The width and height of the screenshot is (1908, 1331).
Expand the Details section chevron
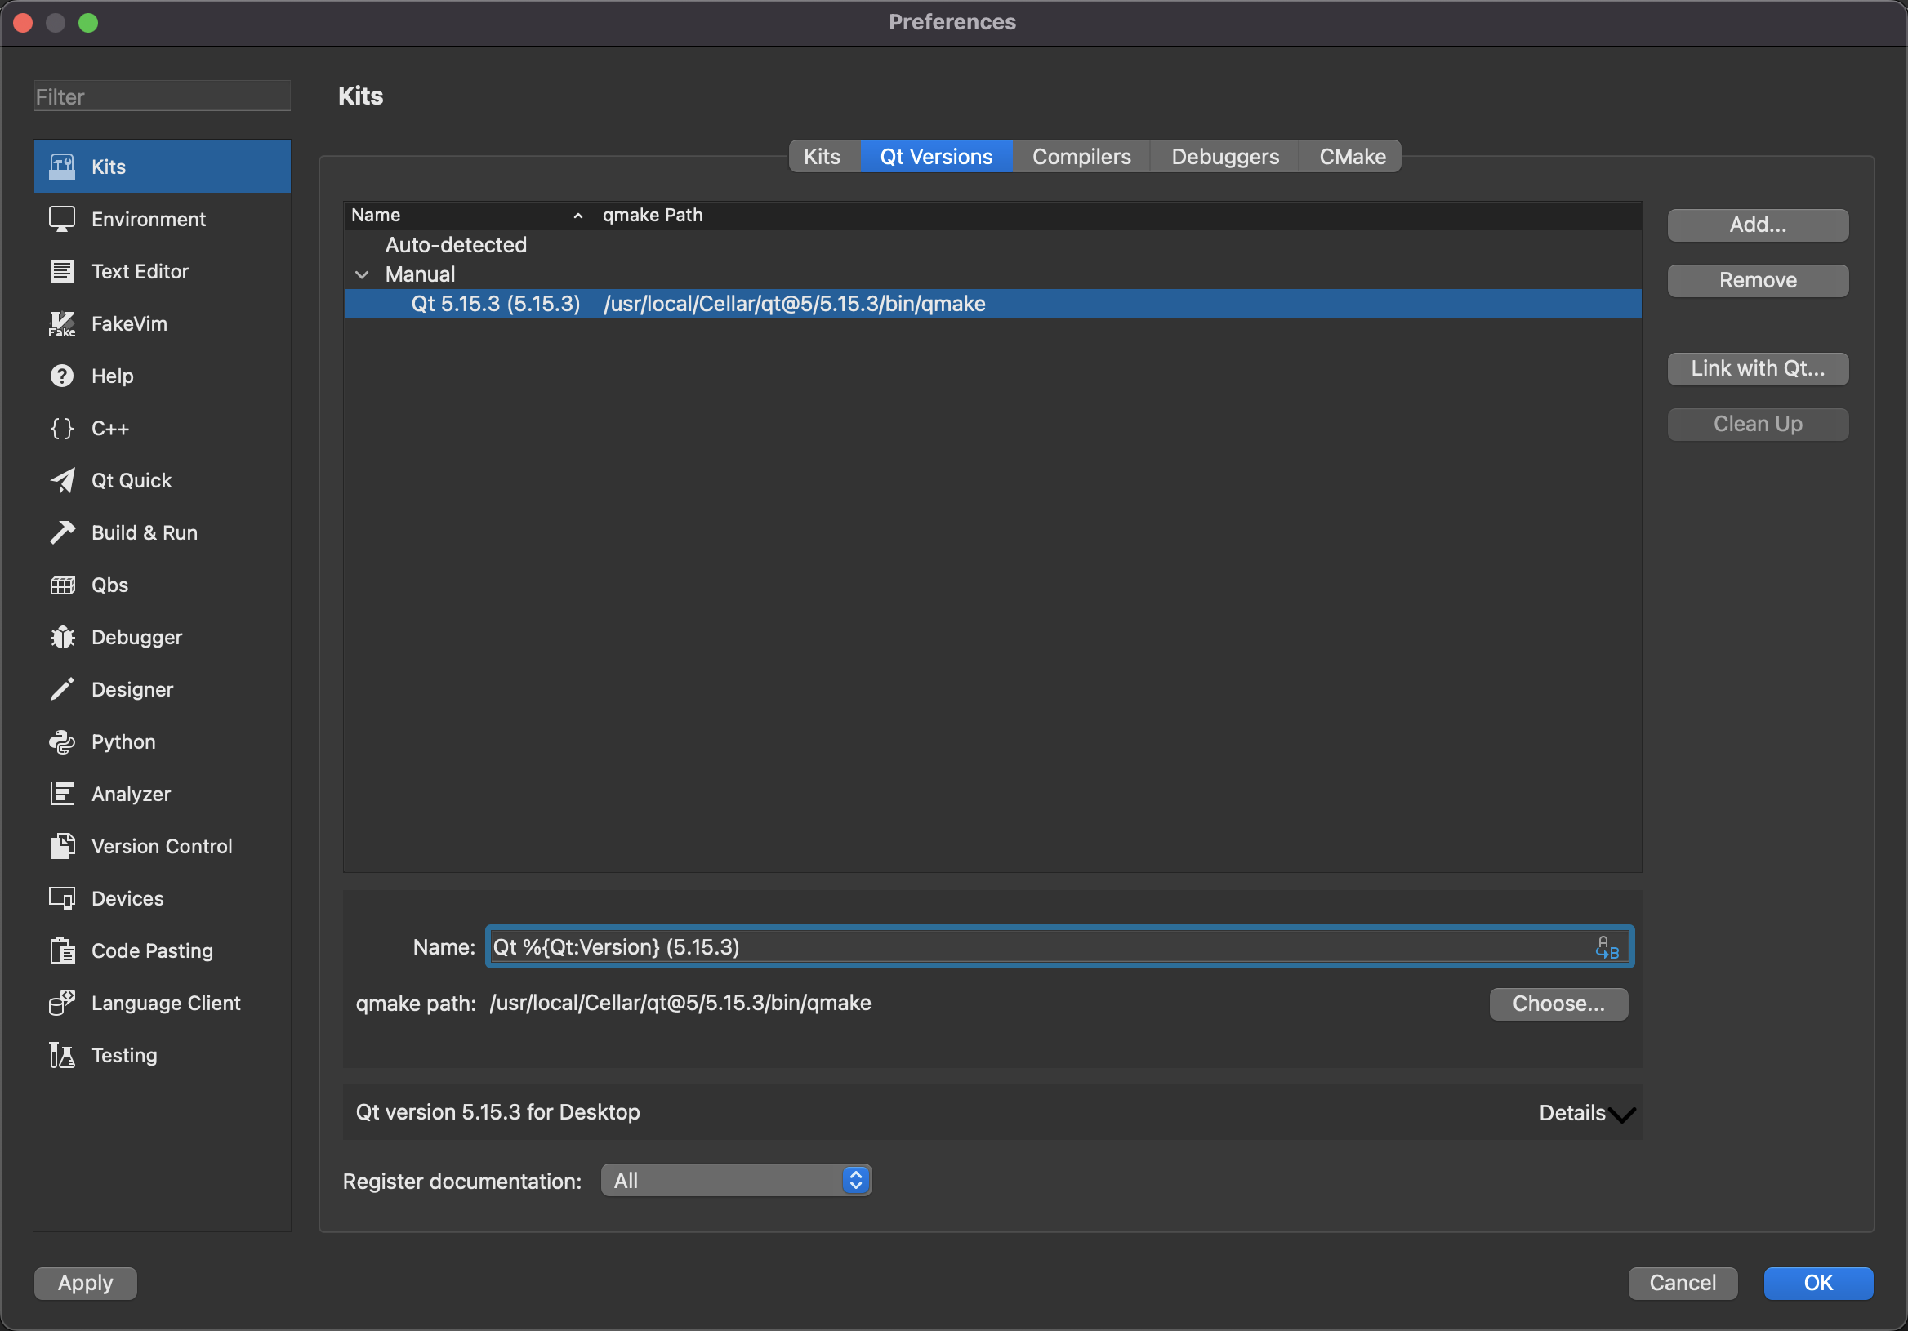click(x=1620, y=1114)
